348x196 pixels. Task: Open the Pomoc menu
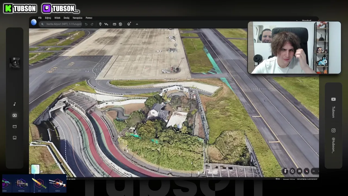coord(89,18)
